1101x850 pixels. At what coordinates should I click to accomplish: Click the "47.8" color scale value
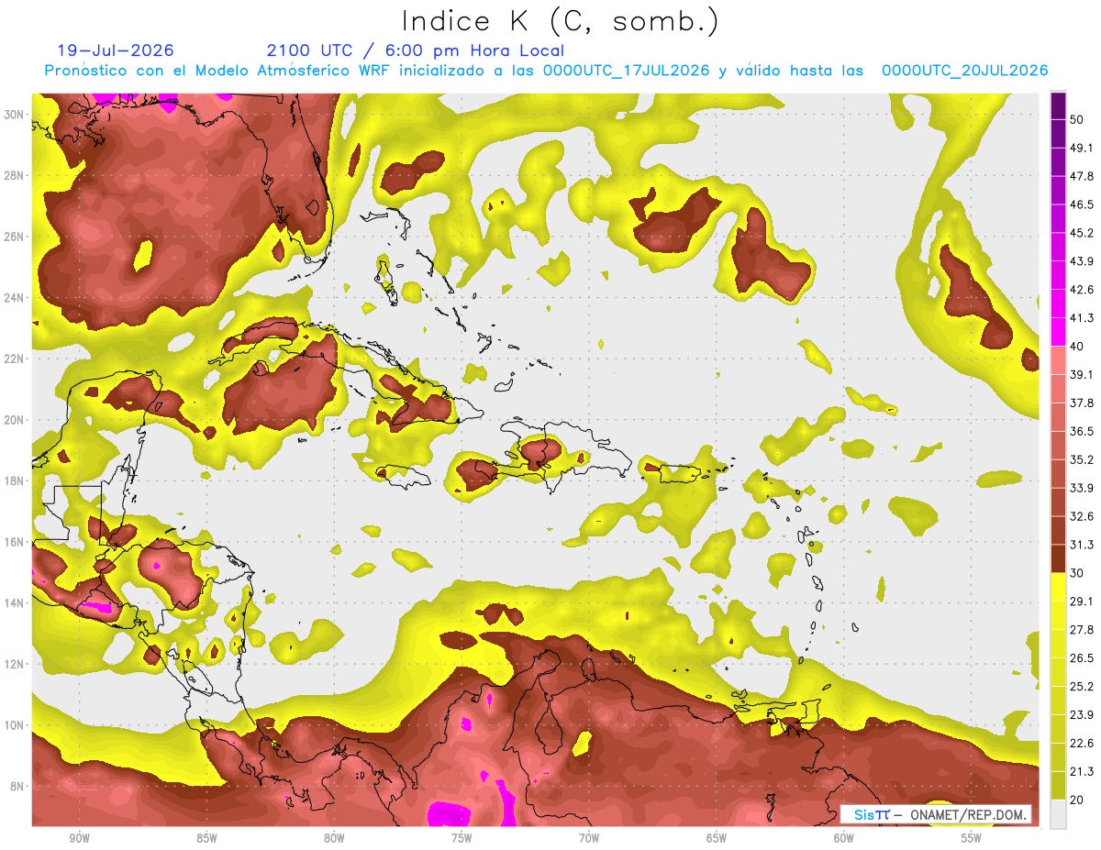click(1082, 176)
